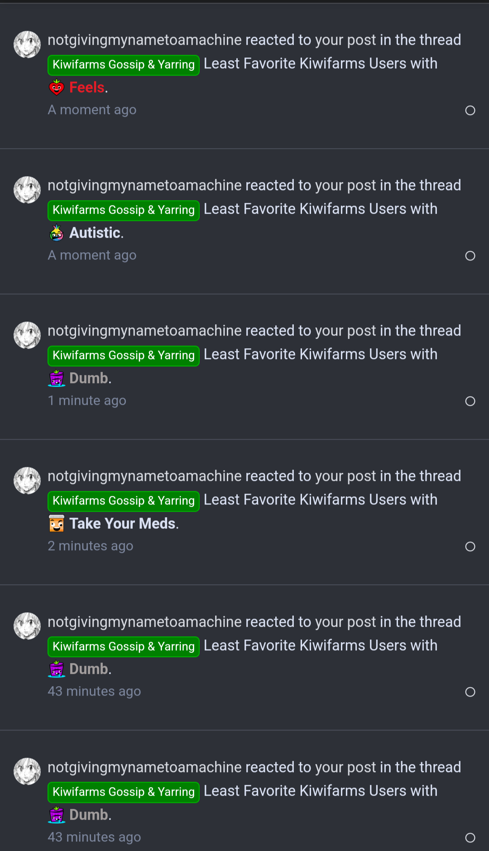The width and height of the screenshot is (489, 851).
Task: Click username notgivingmynametoamachine in Take Your Meds notification
Action: (144, 476)
